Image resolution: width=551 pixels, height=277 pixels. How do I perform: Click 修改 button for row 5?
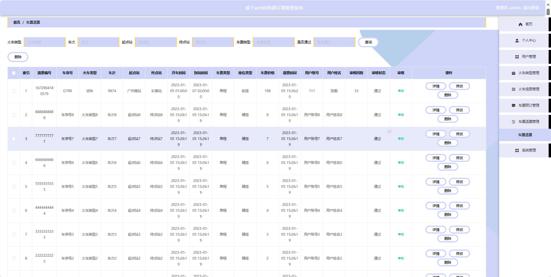459,182
